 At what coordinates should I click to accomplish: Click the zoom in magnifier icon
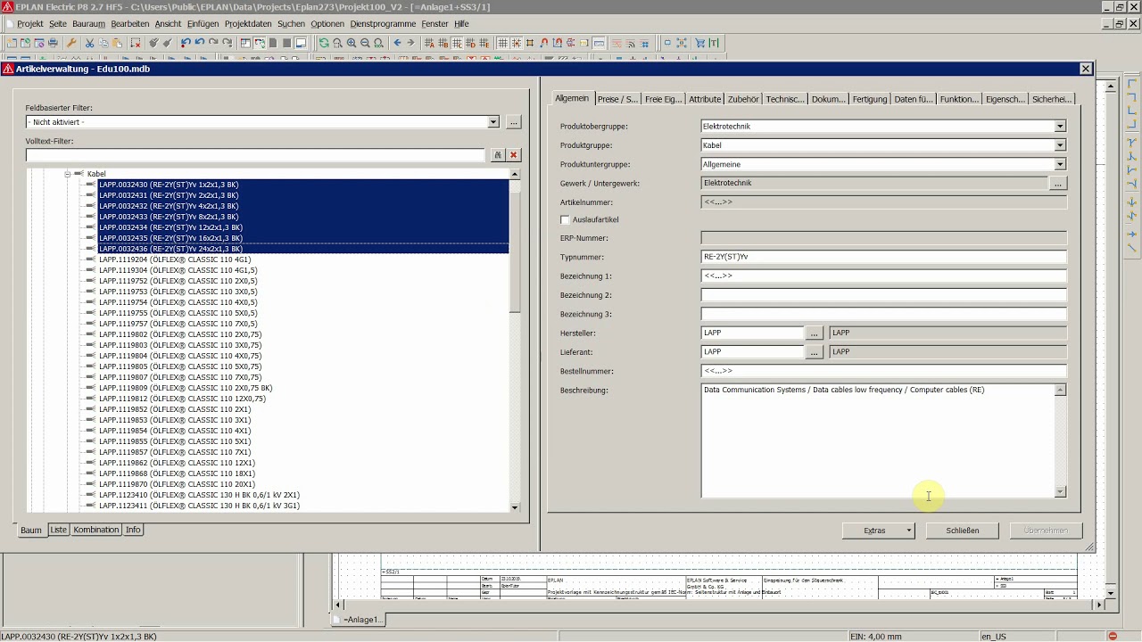352,43
